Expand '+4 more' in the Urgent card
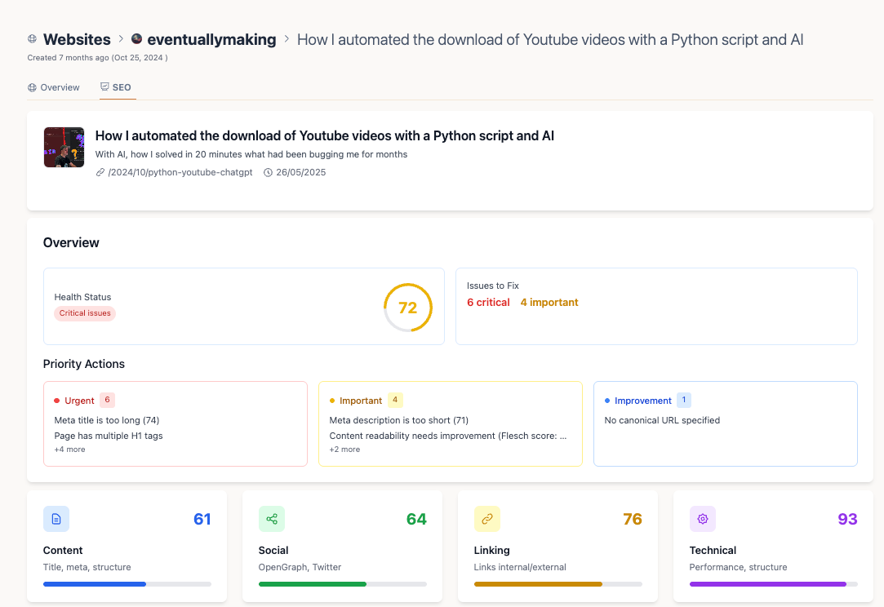This screenshot has height=607, width=884. point(69,450)
